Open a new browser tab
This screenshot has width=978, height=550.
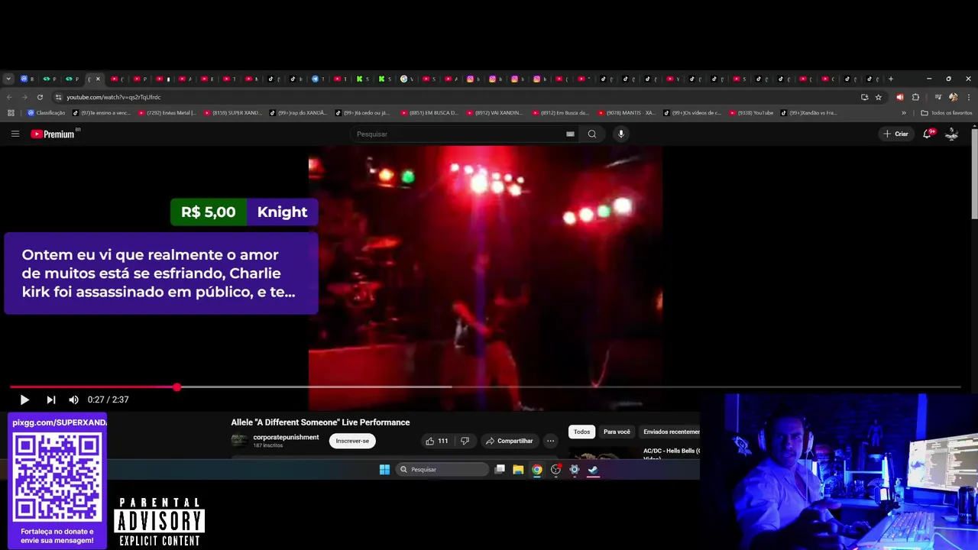(891, 79)
